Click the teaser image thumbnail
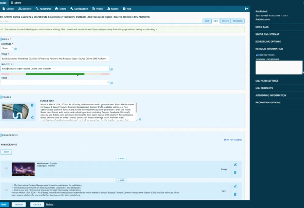The image size is (304, 208). [15, 111]
